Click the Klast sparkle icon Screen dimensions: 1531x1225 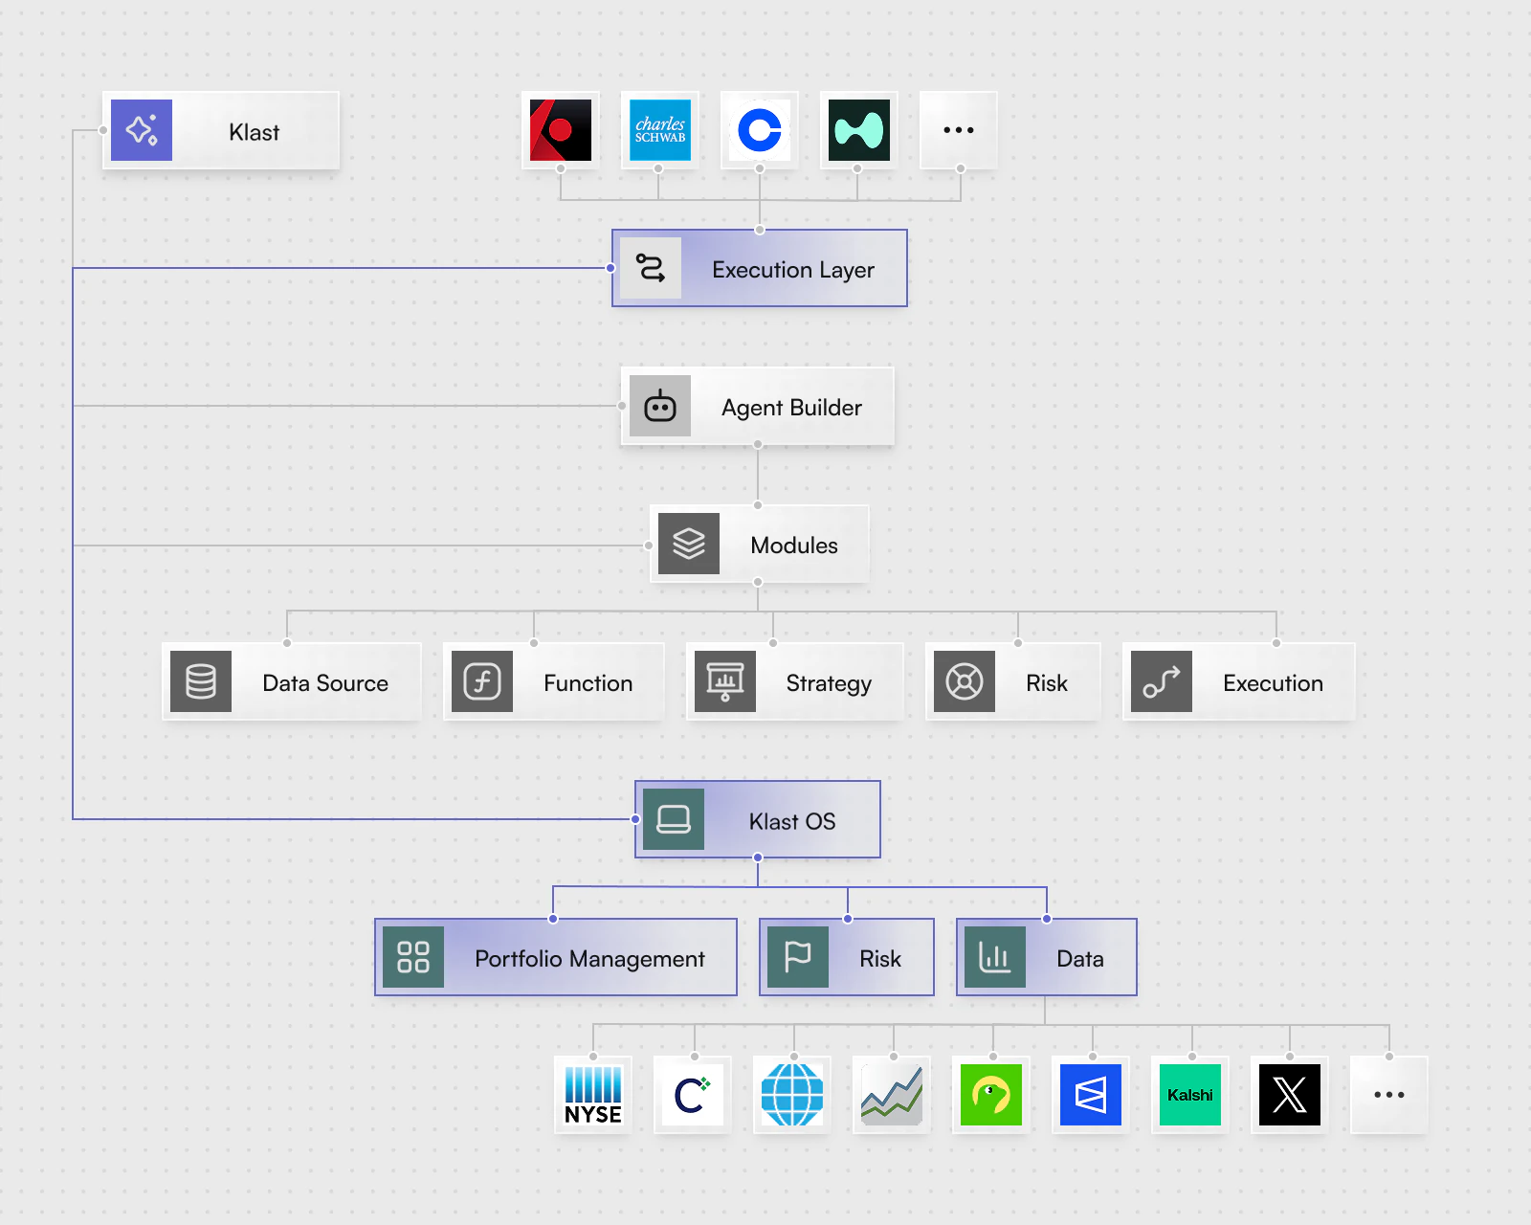point(142,130)
